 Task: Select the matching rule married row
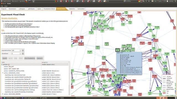(x=35, y=75)
